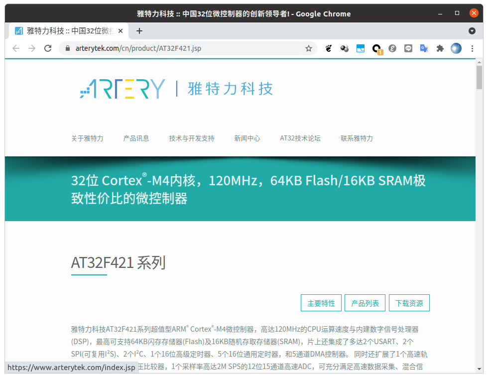Reload the current page
488x378 pixels.
48,48
